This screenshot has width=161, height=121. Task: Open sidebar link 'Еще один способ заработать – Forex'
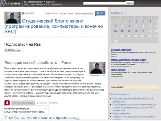coord(131,98)
